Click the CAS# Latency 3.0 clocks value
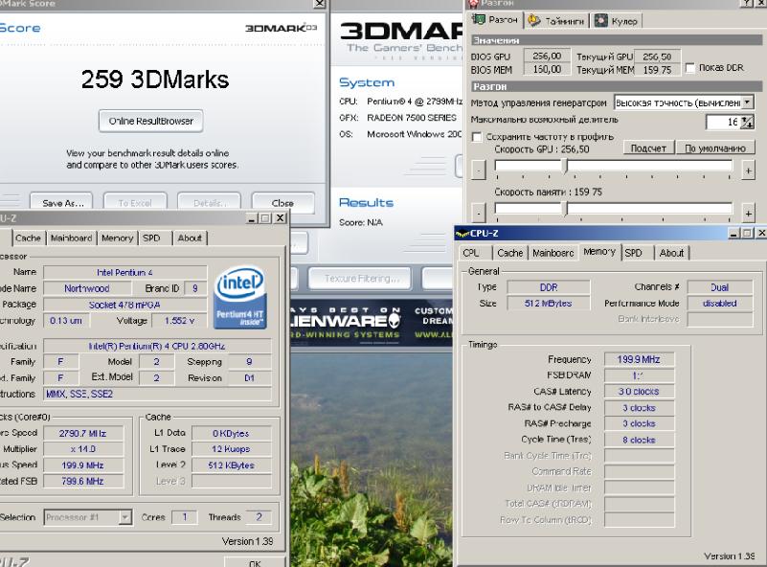Image resolution: width=767 pixels, height=567 pixels. tap(639, 392)
